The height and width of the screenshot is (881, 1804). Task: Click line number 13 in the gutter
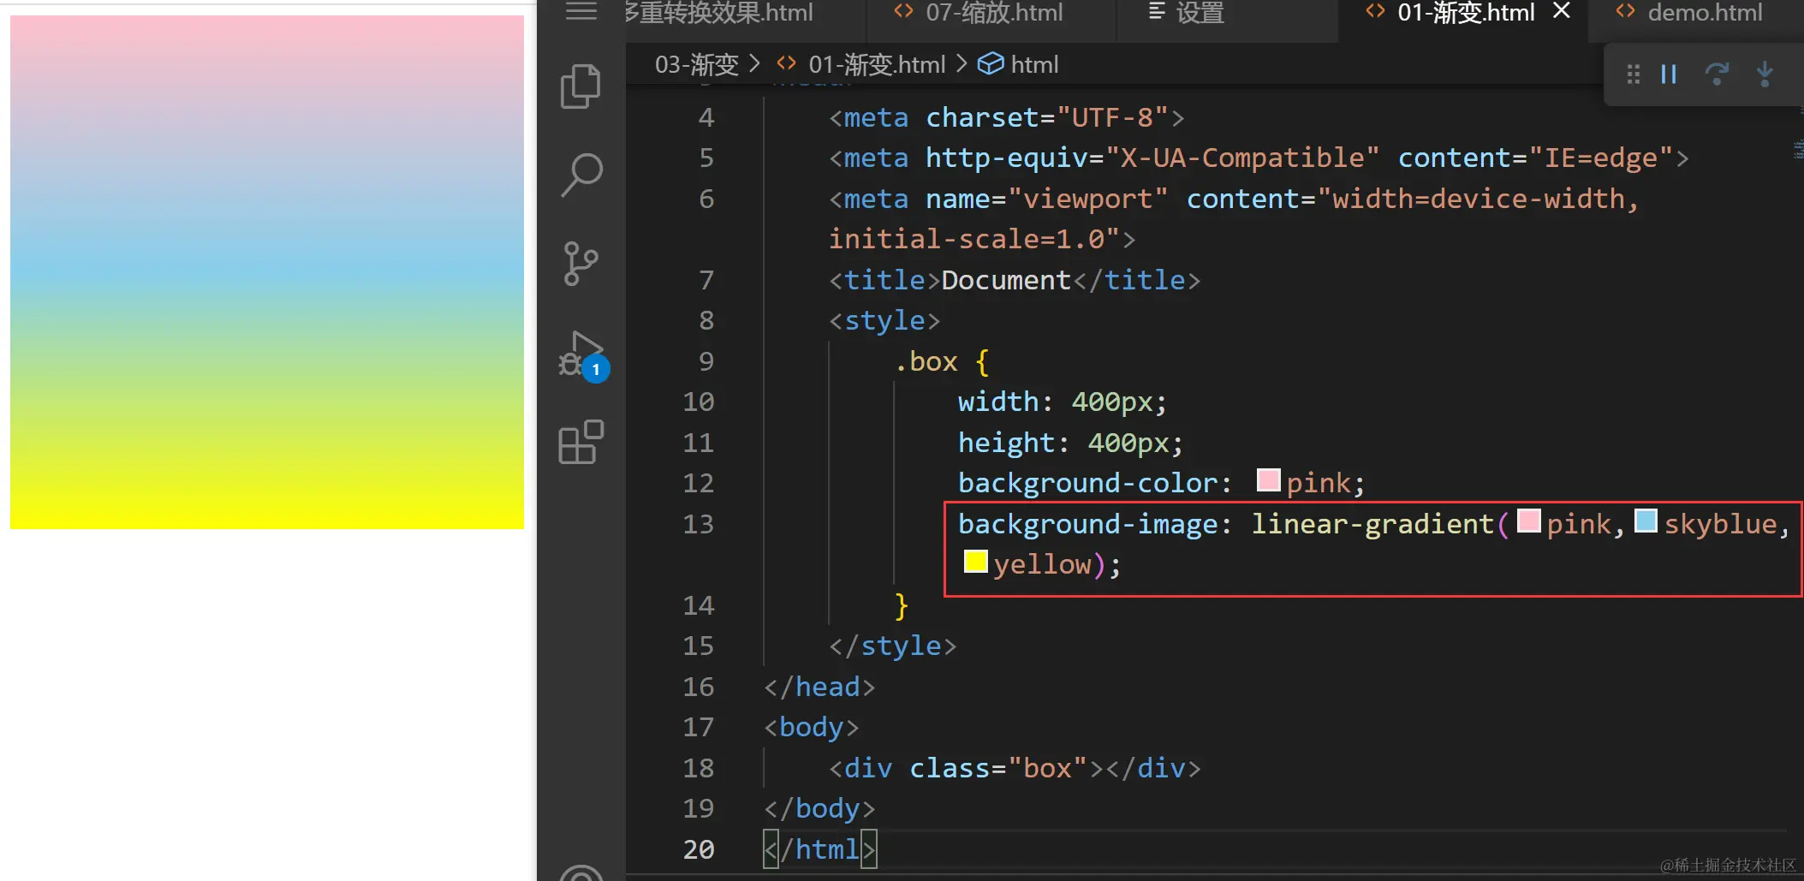698,524
